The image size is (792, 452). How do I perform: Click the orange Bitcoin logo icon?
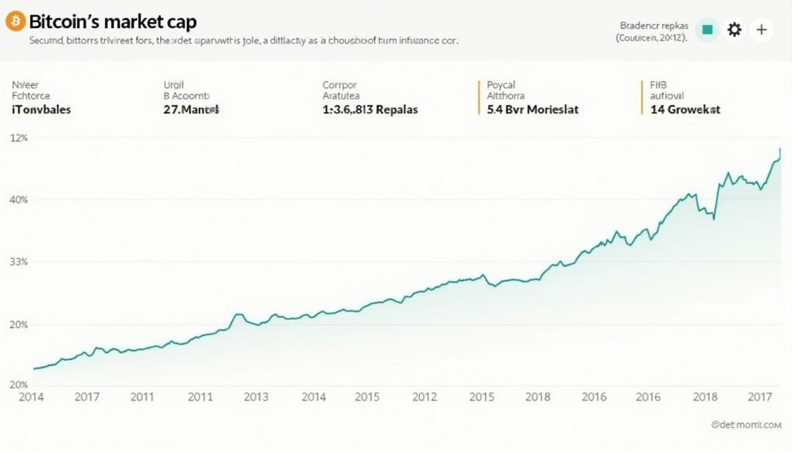[15, 21]
